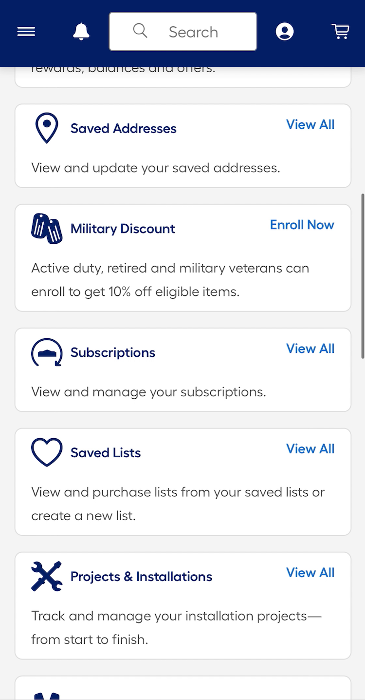Open the account profile icon
Viewport: 365px width, 700px height.
[x=285, y=32]
